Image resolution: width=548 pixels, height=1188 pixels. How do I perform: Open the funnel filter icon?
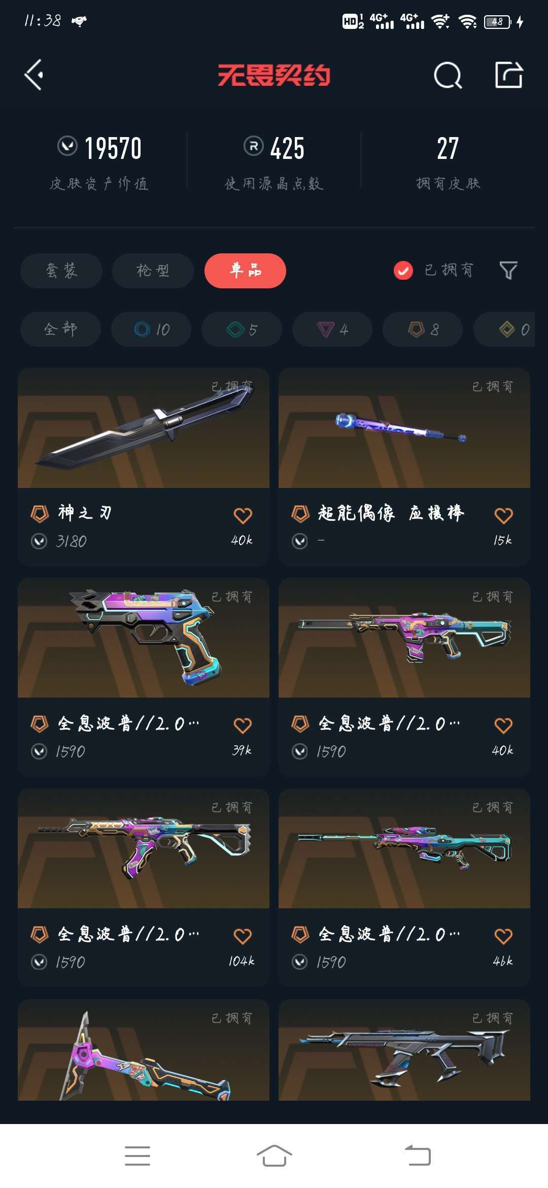tap(508, 271)
